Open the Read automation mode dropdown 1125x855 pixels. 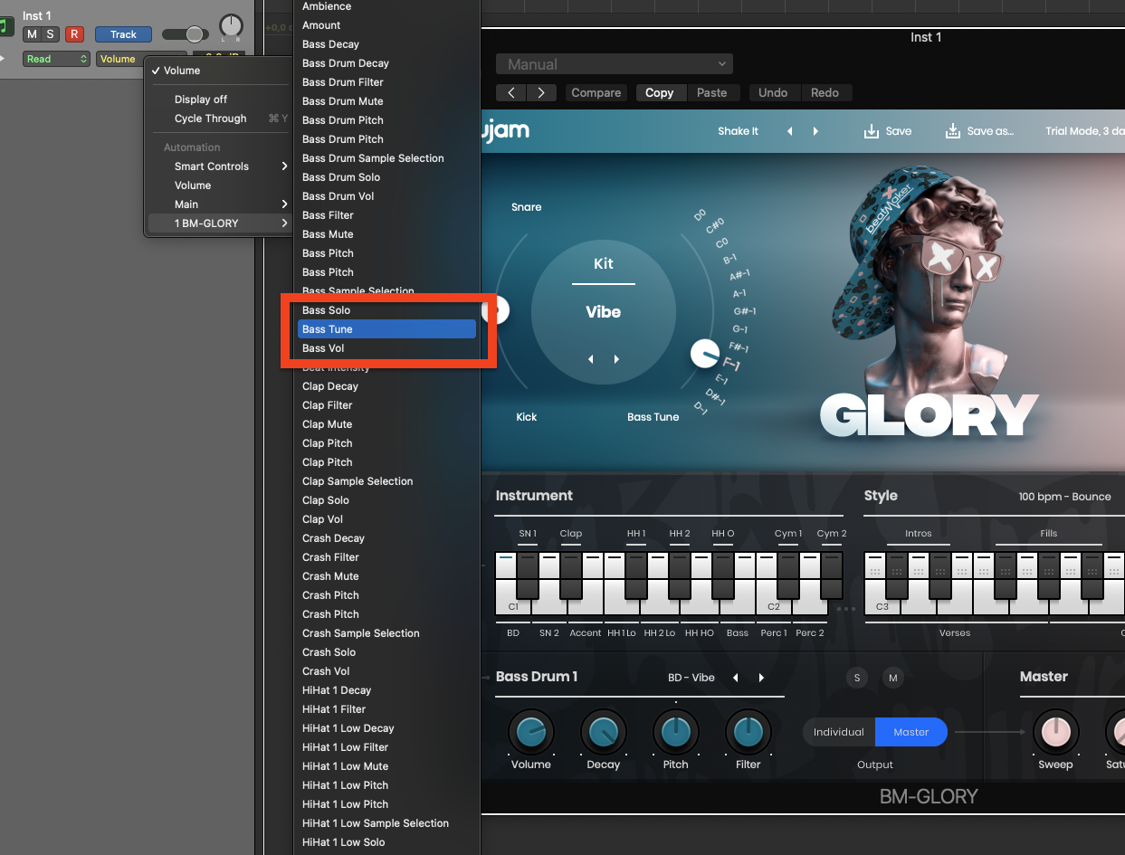[56, 59]
